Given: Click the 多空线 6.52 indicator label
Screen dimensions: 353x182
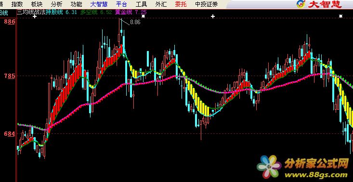Looking at the screenshot, I should pos(96,13).
